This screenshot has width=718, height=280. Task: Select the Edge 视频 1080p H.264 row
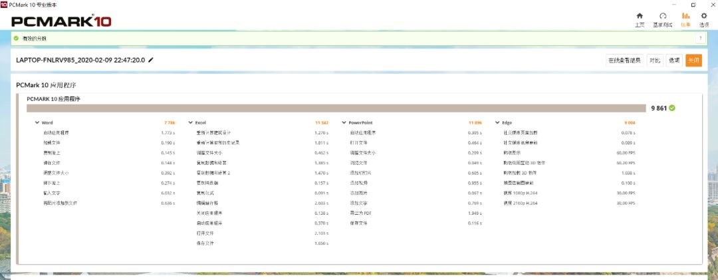coord(569,194)
